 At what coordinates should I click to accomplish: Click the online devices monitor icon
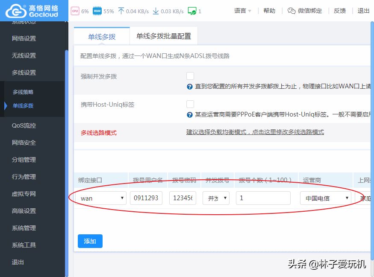click(x=192, y=11)
